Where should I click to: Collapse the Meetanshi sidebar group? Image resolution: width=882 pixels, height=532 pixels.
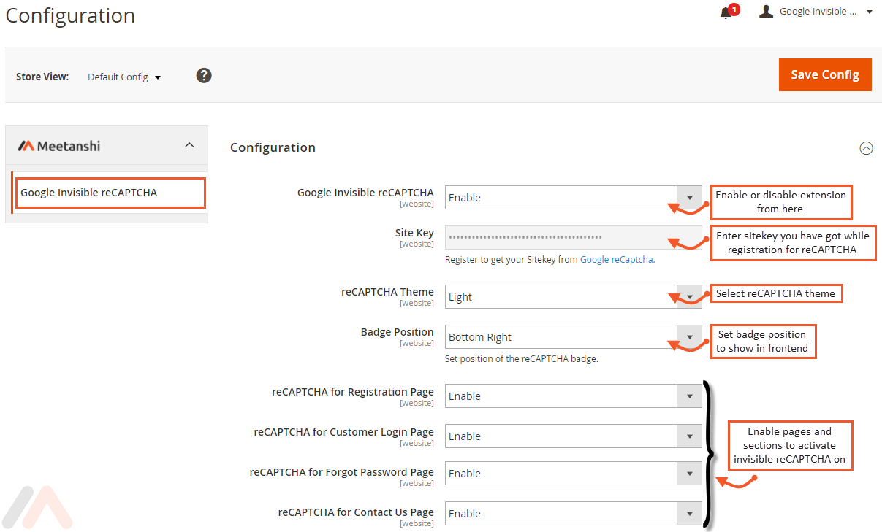coord(189,145)
